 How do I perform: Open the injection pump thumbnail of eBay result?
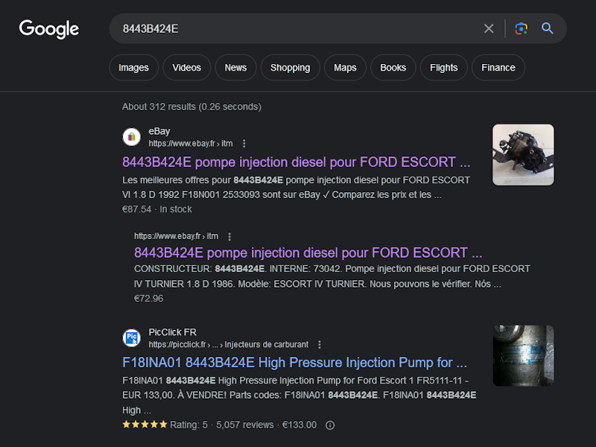pyautogui.click(x=523, y=155)
